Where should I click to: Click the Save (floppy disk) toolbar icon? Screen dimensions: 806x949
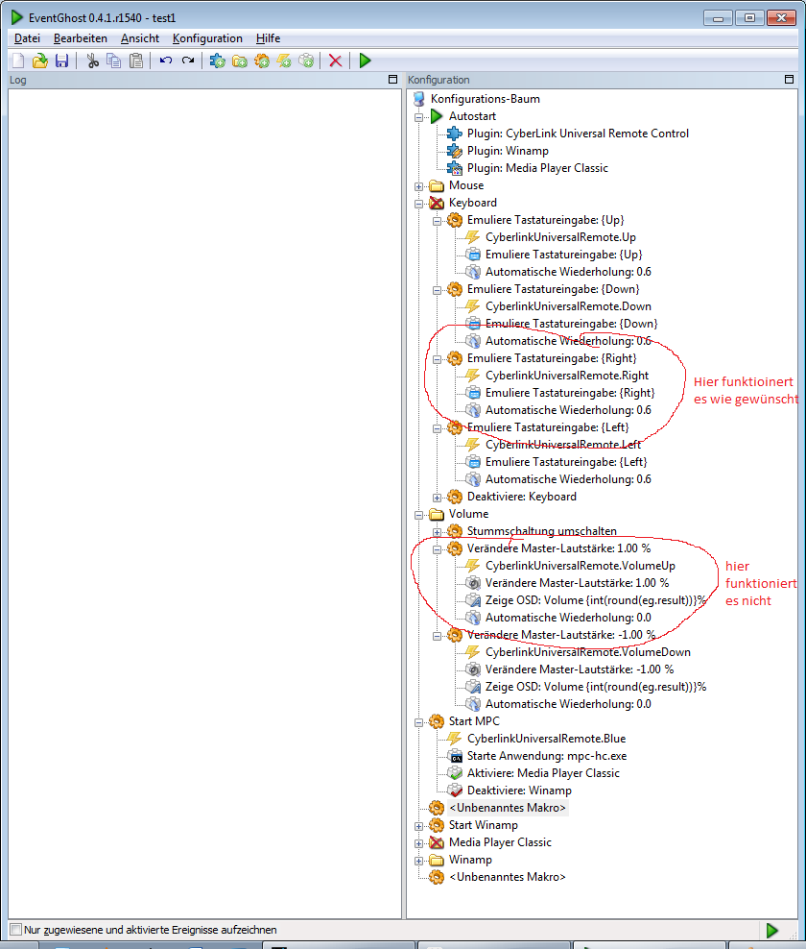pos(61,61)
